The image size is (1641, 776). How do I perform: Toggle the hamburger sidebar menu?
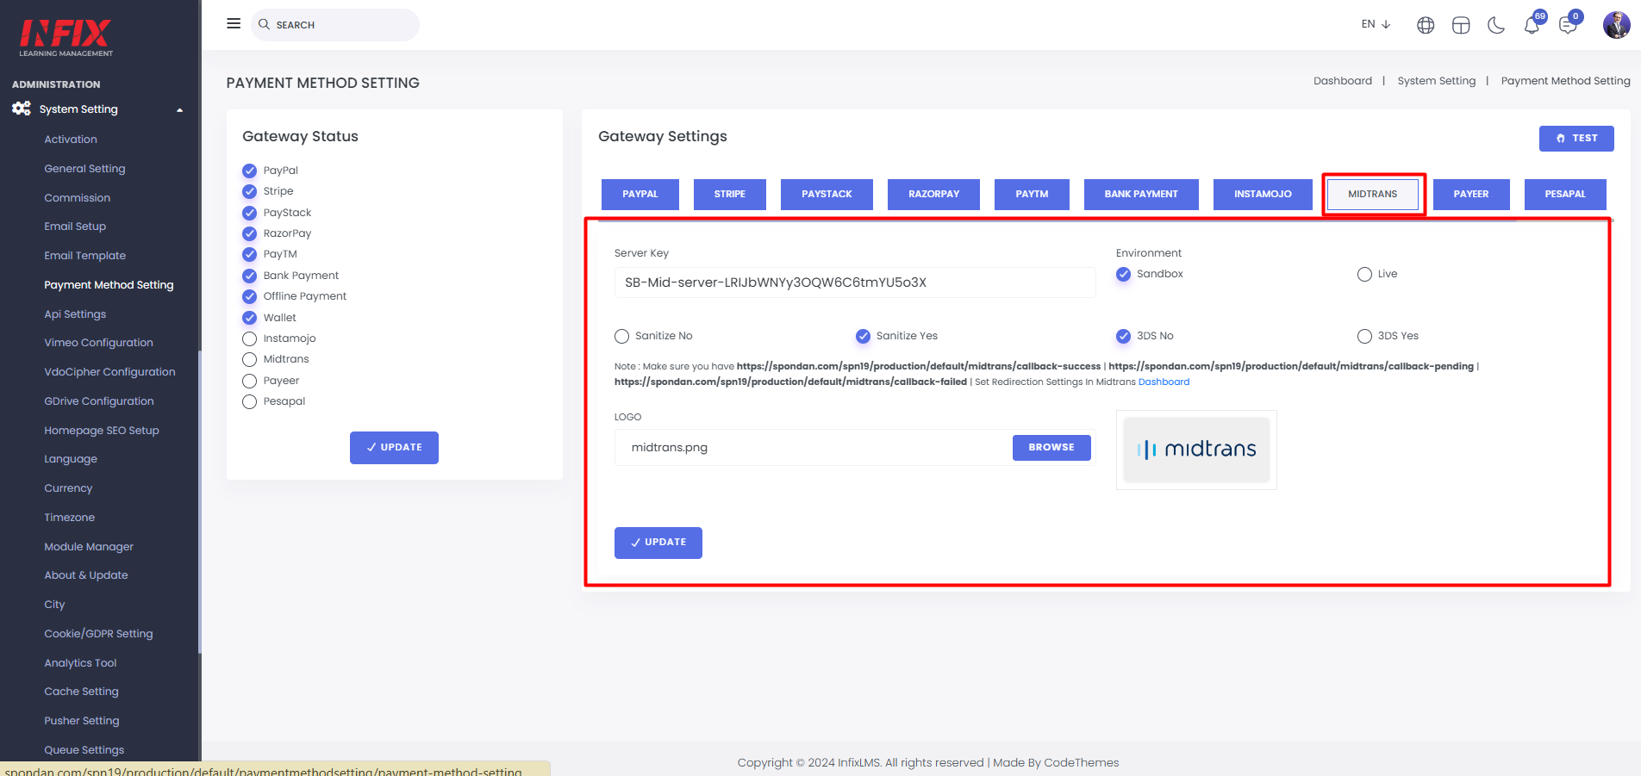(234, 23)
